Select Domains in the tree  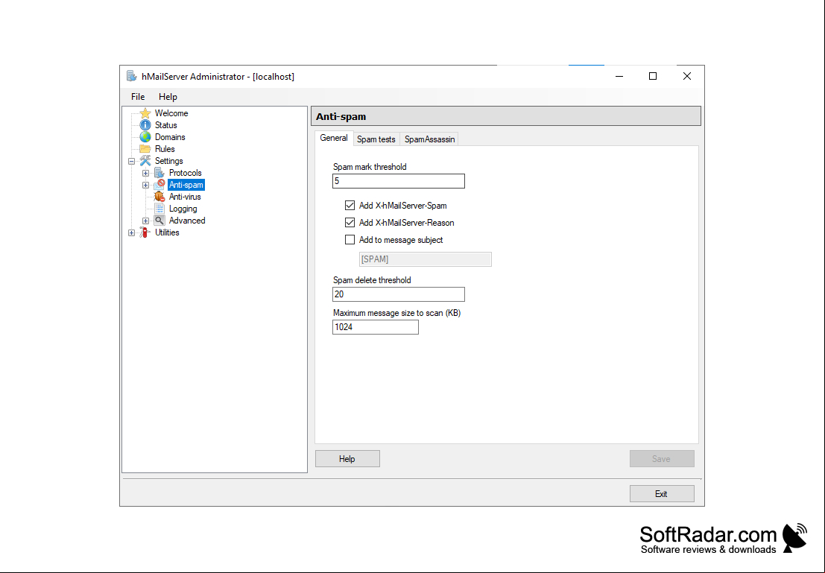(x=170, y=137)
